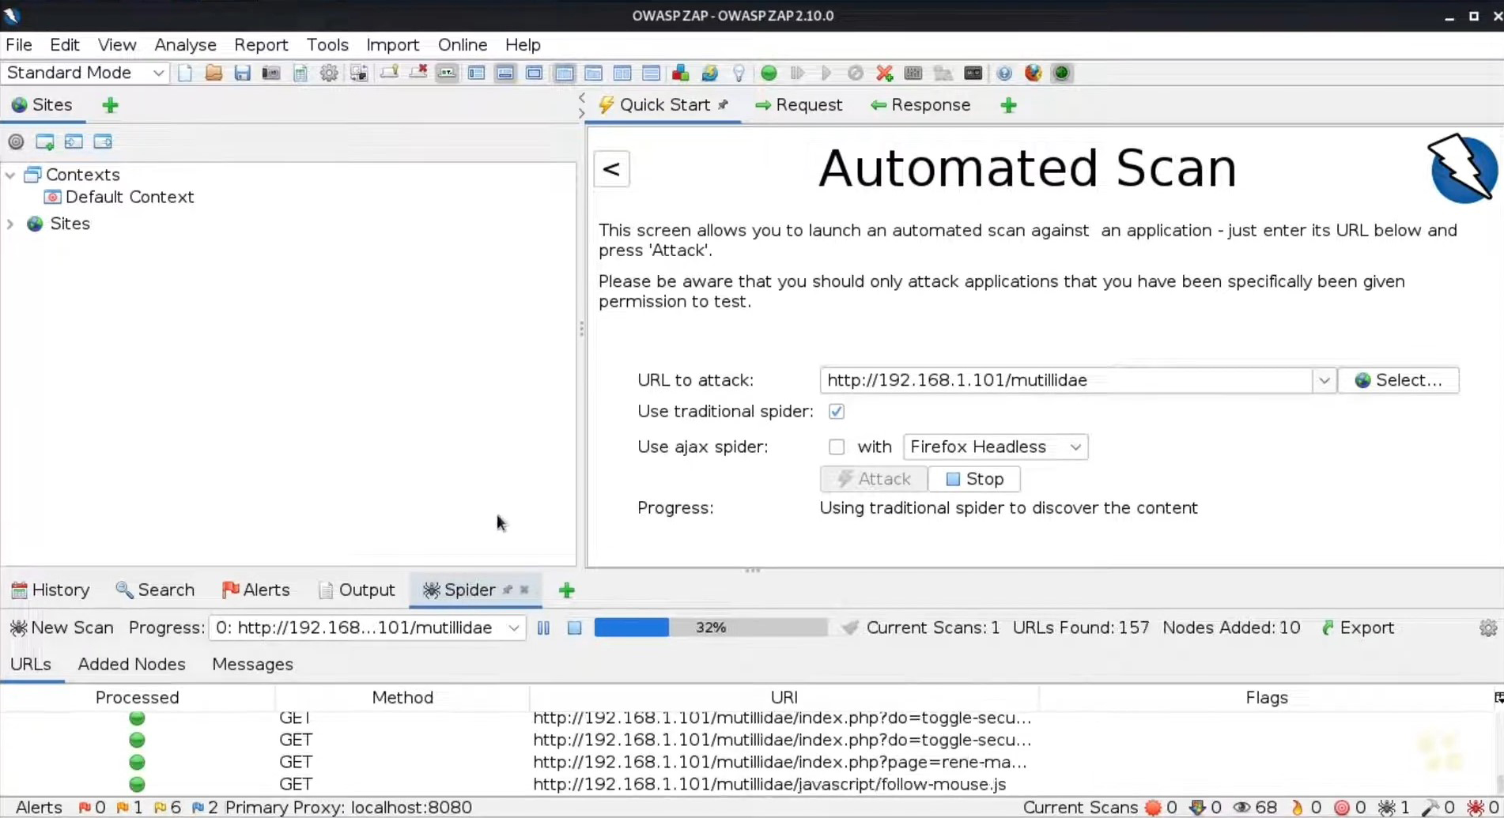Add a new tab beside the Sites tab
The width and height of the screenshot is (1504, 818).
point(110,105)
